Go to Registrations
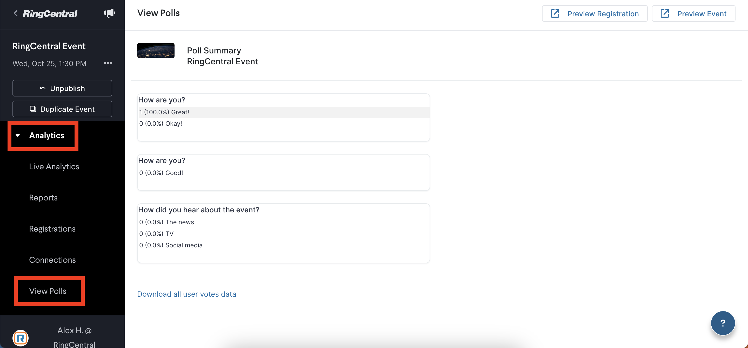Screen dimensions: 748x348 tap(52, 229)
